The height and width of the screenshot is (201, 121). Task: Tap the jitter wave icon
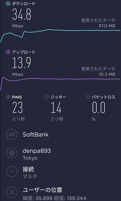pos(47,97)
